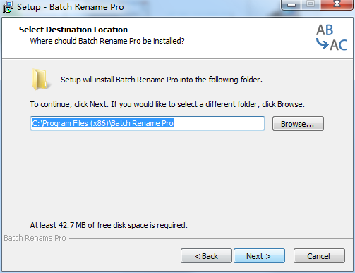Cancel the Batch Rename Pro setup
The image size is (355, 273).
[319, 256]
